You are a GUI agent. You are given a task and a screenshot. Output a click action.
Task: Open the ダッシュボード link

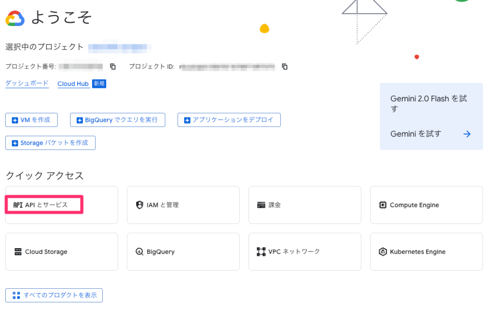(27, 83)
